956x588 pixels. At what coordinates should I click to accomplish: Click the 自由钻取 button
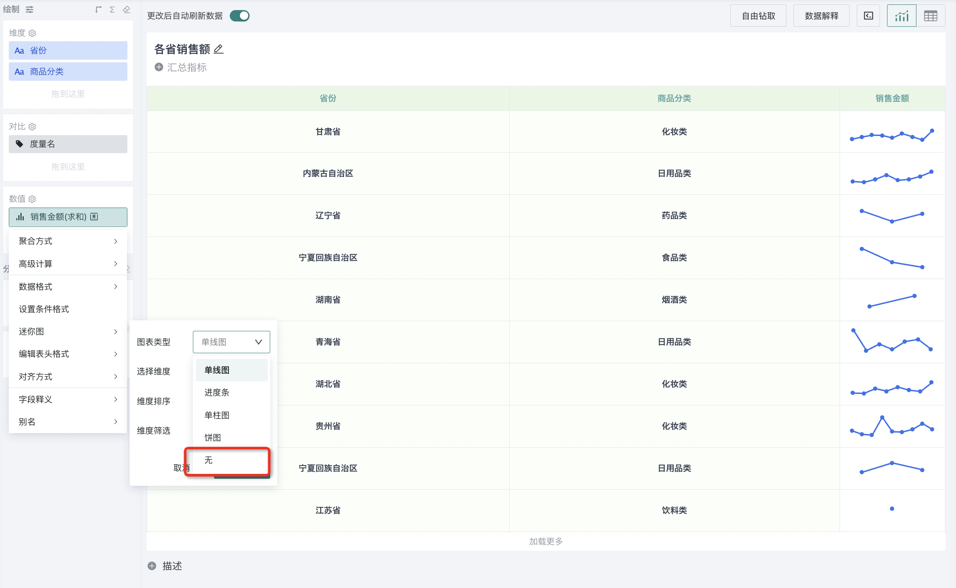point(758,16)
